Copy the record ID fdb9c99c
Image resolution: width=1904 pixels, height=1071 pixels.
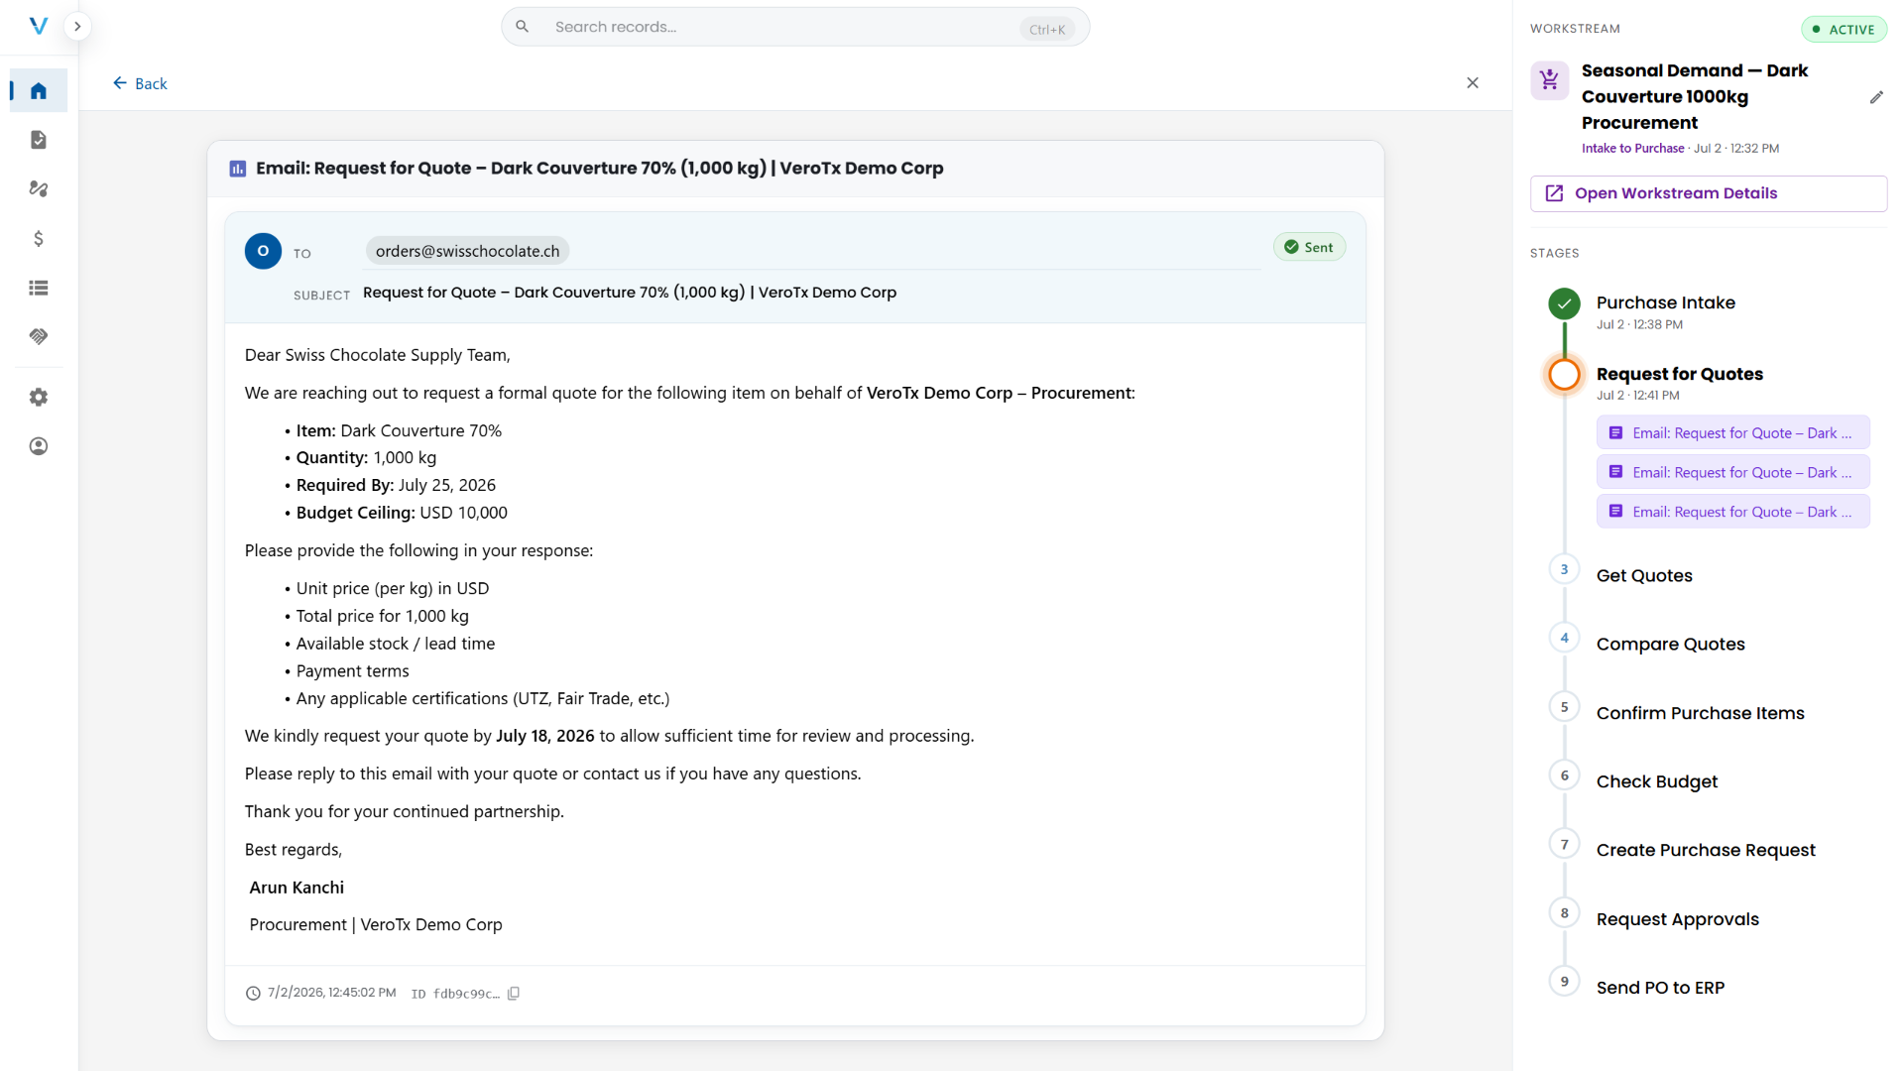[514, 994]
